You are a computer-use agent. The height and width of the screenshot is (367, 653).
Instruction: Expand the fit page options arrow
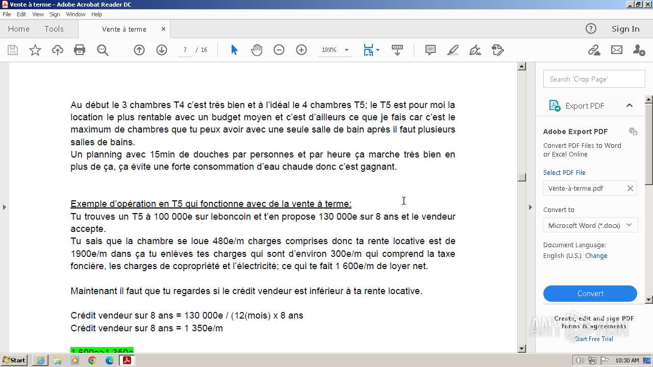pos(378,50)
